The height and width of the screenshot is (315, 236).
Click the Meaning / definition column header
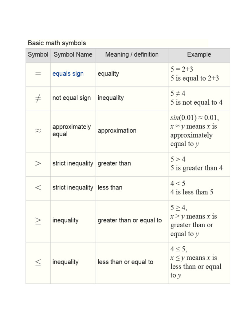132,55
